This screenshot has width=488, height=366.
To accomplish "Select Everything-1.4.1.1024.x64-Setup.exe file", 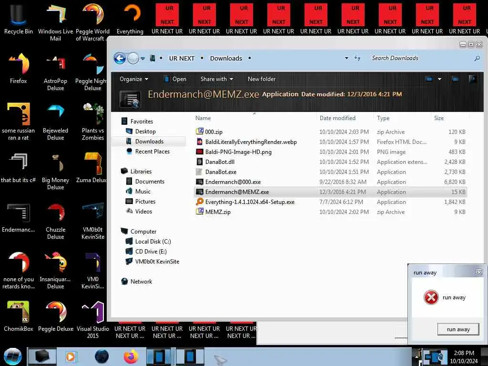I will (330, 202).
